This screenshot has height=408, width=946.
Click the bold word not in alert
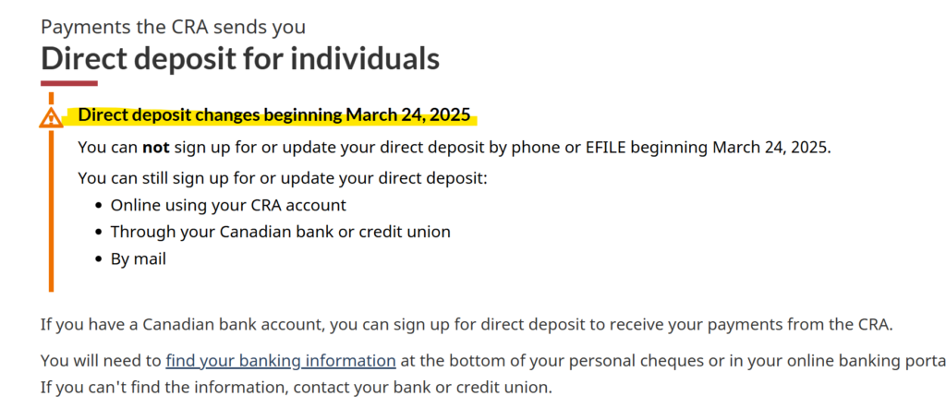coord(155,148)
